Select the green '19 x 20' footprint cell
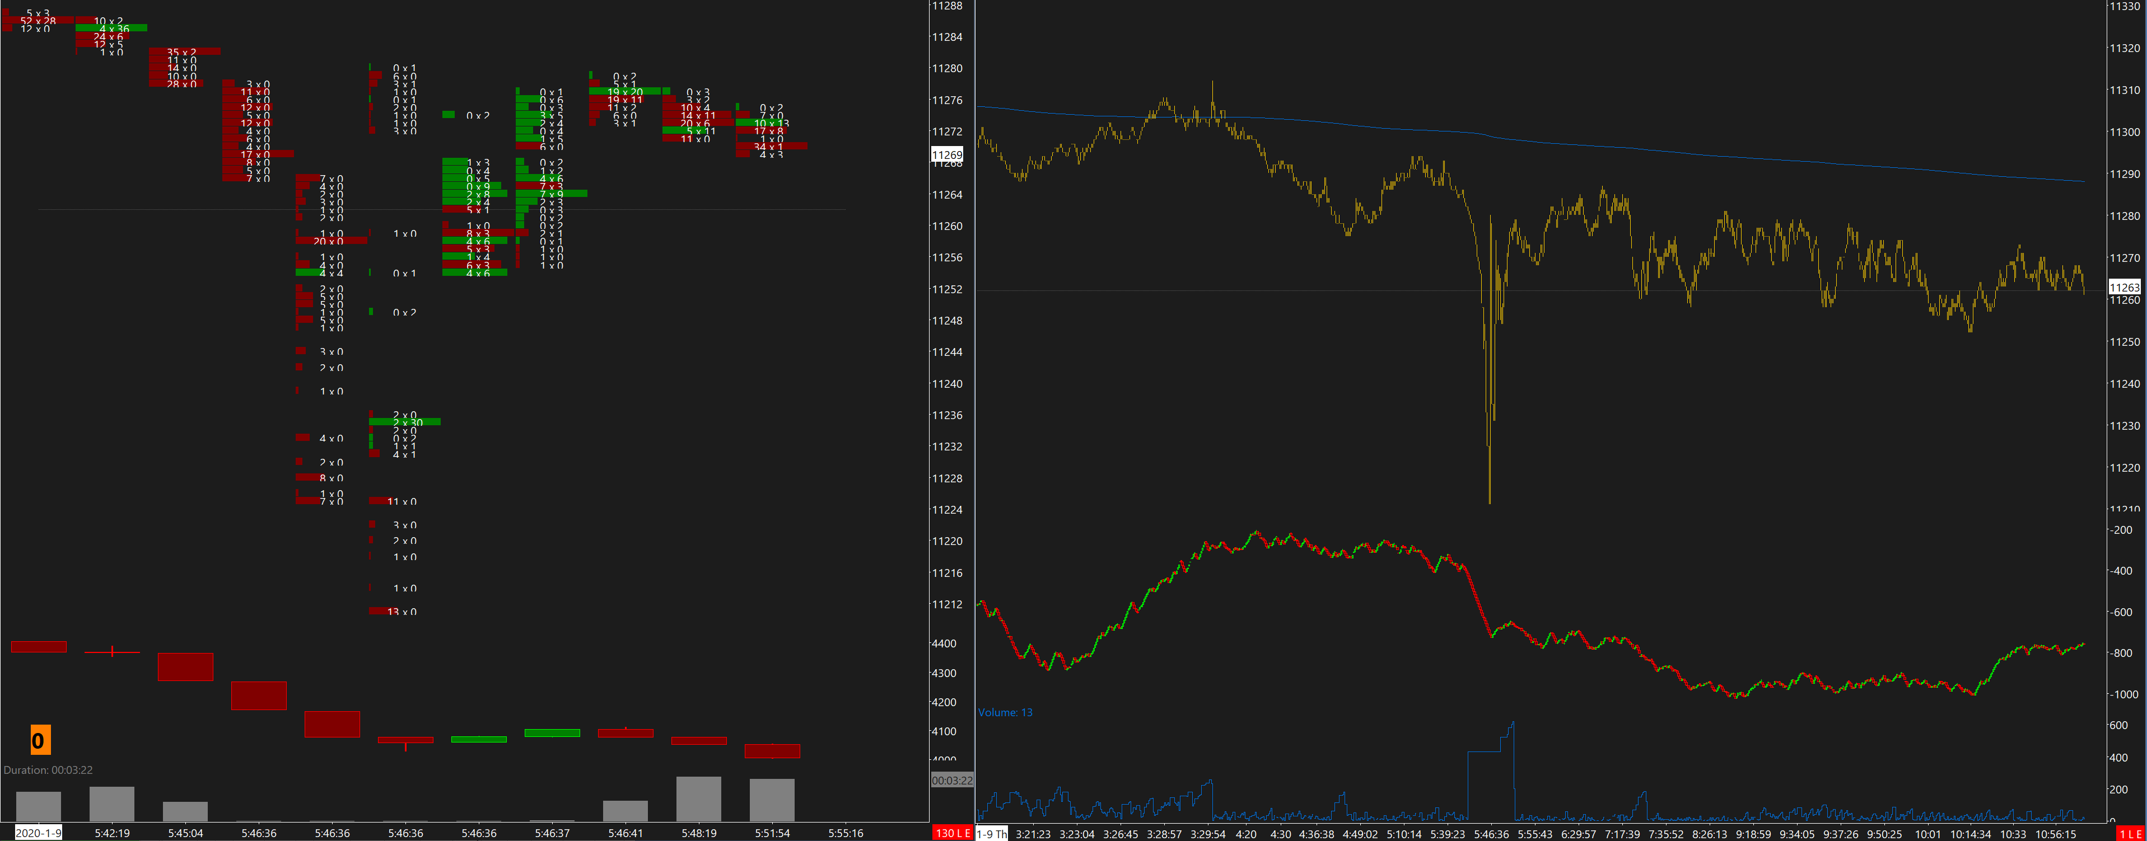The height and width of the screenshot is (841, 2147). (x=625, y=92)
